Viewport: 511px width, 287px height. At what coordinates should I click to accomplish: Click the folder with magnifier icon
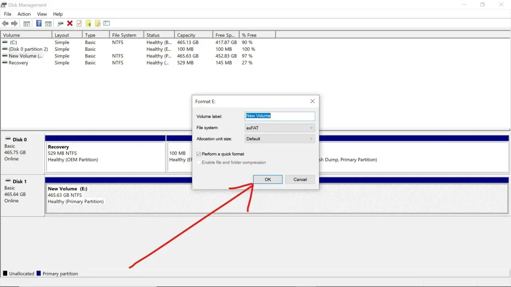97,24
